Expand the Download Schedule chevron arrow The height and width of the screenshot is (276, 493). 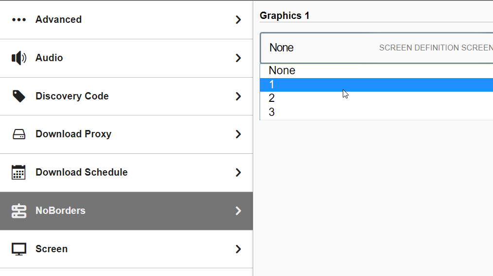[x=238, y=172]
